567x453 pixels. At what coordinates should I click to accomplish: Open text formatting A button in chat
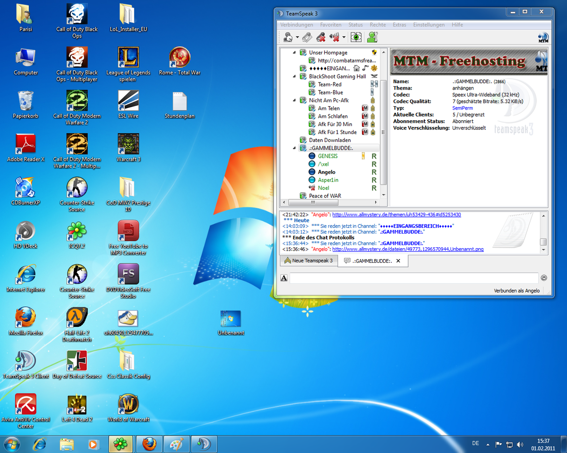pos(284,278)
